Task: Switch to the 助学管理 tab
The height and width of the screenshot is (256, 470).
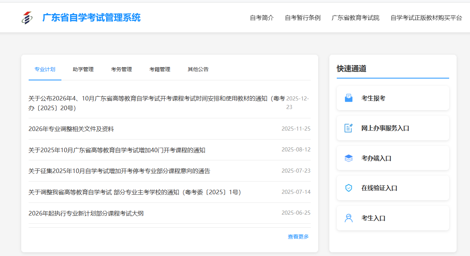Action: 83,69
